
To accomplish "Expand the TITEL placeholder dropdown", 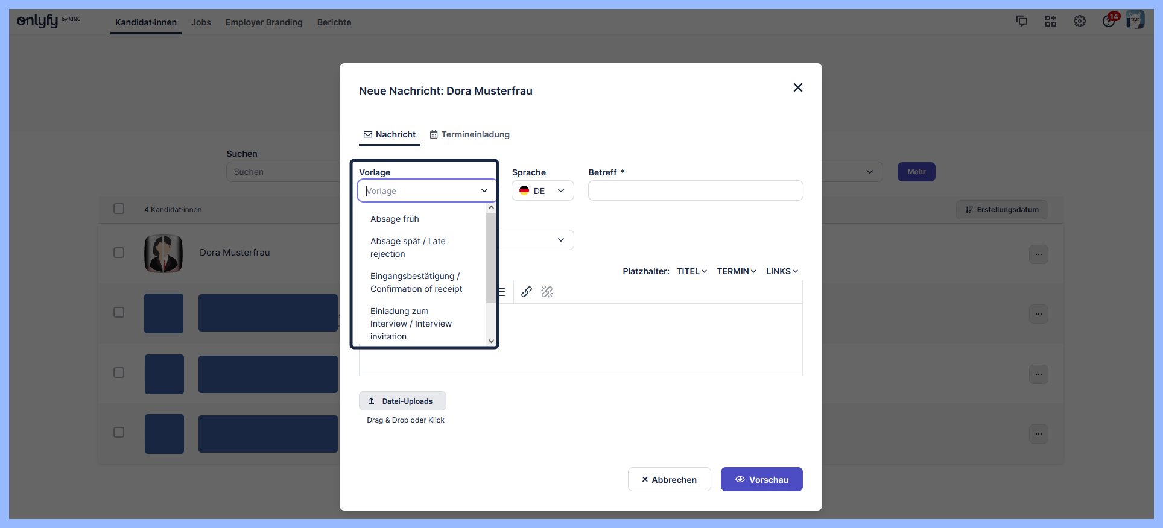I will pos(691,271).
